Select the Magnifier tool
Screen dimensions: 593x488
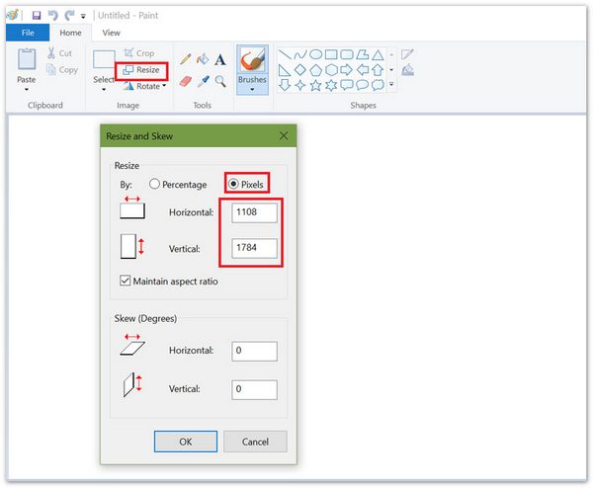[x=220, y=81]
